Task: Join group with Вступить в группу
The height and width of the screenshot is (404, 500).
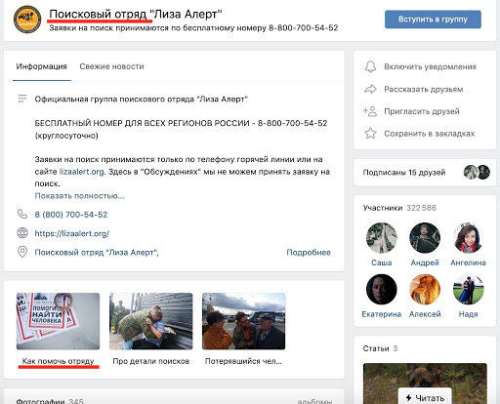Action: click(x=433, y=20)
